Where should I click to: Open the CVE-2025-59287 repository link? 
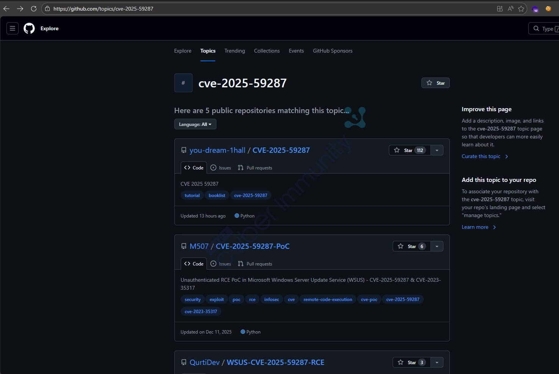[x=281, y=150]
